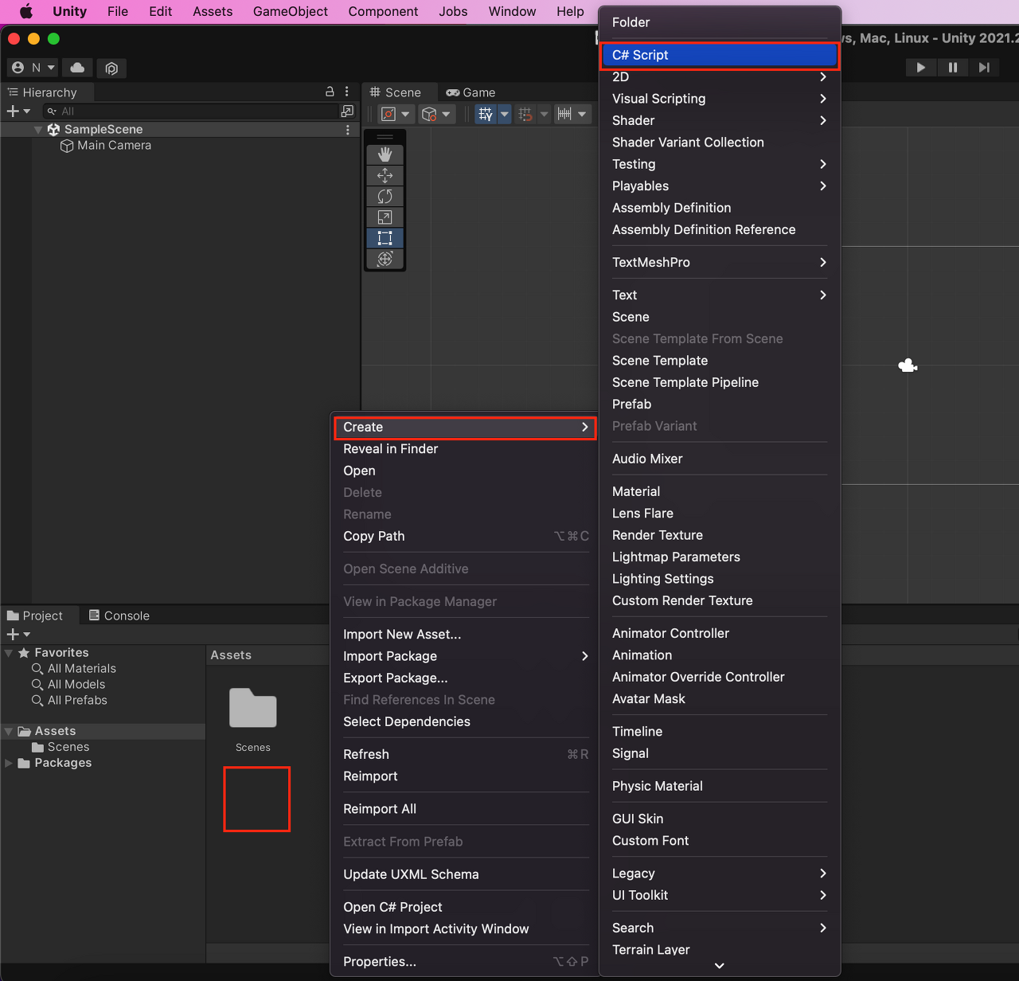This screenshot has width=1019, height=981.
Task: Select the Transform tool
Action: click(x=385, y=259)
